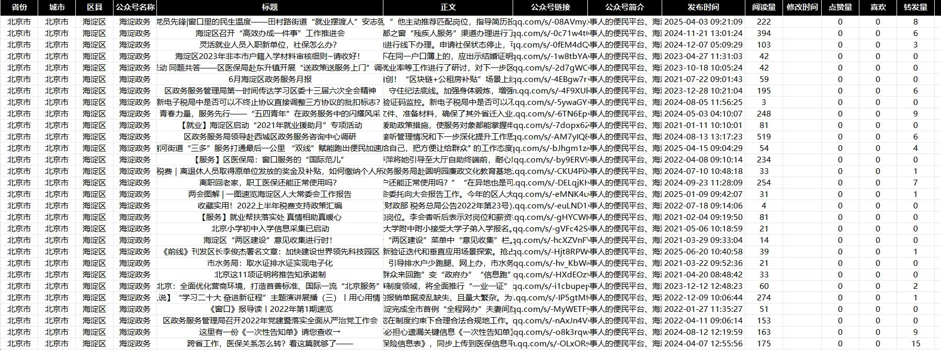941x350 pixels.
Task: Select the 转发量 column header
Action: [x=915, y=7]
